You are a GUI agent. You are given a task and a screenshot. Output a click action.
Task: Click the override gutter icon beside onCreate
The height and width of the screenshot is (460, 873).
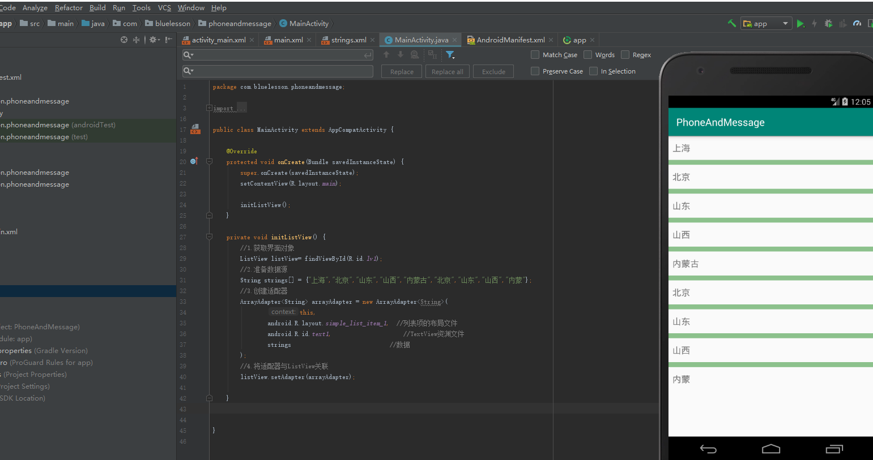coord(194,162)
